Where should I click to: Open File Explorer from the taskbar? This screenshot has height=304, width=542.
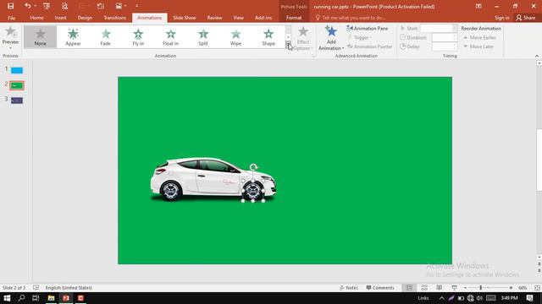pyautogui.click(x=51, y=298)
